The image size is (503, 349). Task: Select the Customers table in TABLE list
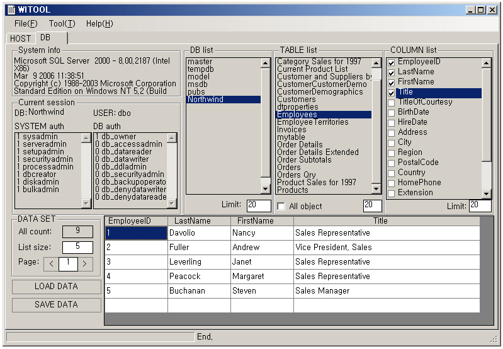pyautogui.click(x=296, y=100)
